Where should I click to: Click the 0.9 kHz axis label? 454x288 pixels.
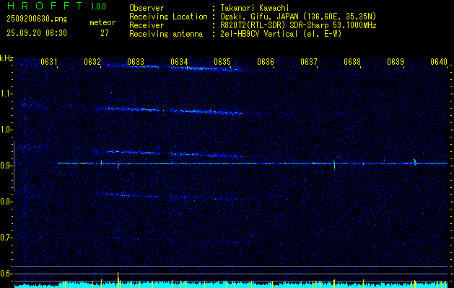[6, 166]
